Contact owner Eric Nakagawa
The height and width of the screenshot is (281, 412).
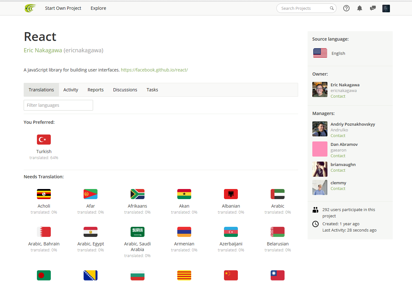click(x=338, y=96)
